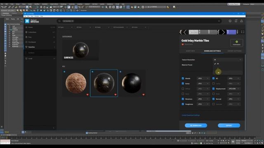Open Albedo format dropdown
Viewport: 264px width, 148px height.
click(x=203, y=79)
